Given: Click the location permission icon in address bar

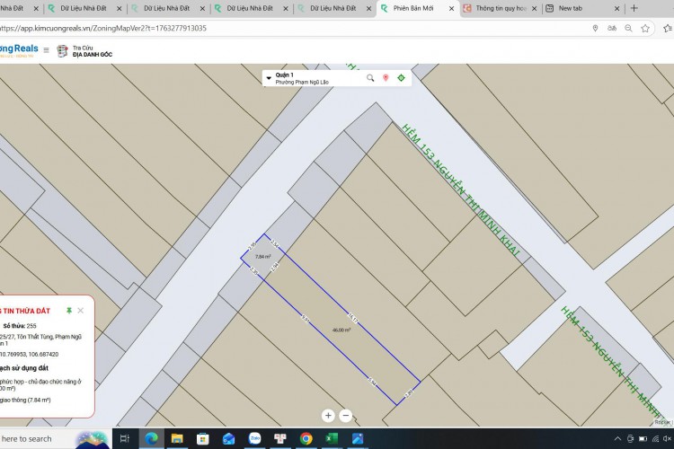Looking at the screenshot, I should [595, 29].
